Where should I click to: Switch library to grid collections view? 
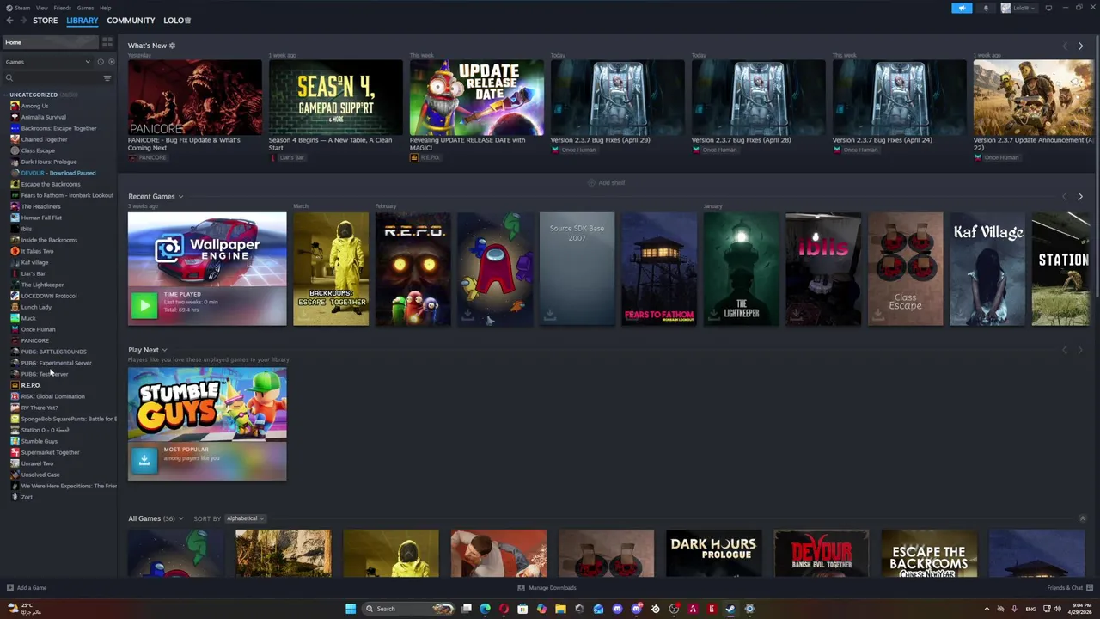pyautogui.click(x=107, y=42)
